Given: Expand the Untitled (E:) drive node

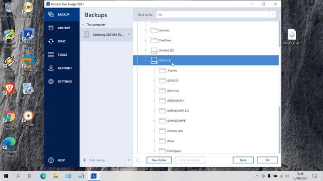Looking at the screenshot, I should click(x=146, y=50).
